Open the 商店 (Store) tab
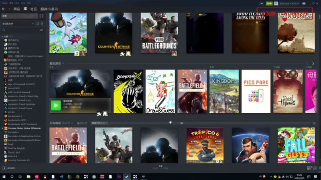Screen dimensions: 321x180 coord(17,9)
